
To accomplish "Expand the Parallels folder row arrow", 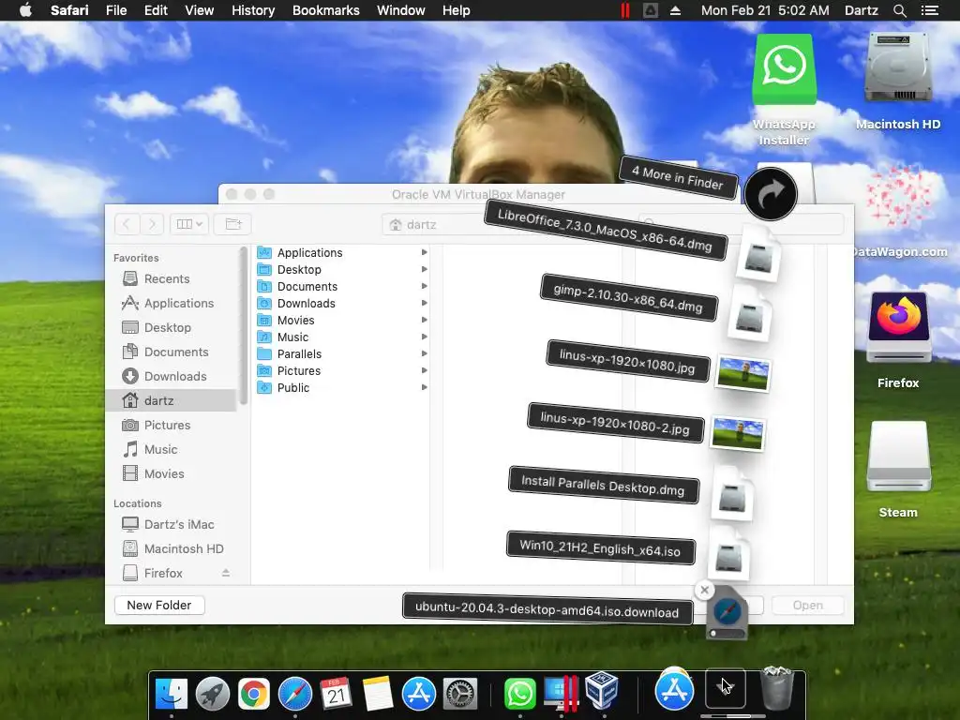I will tap(425, 353).
